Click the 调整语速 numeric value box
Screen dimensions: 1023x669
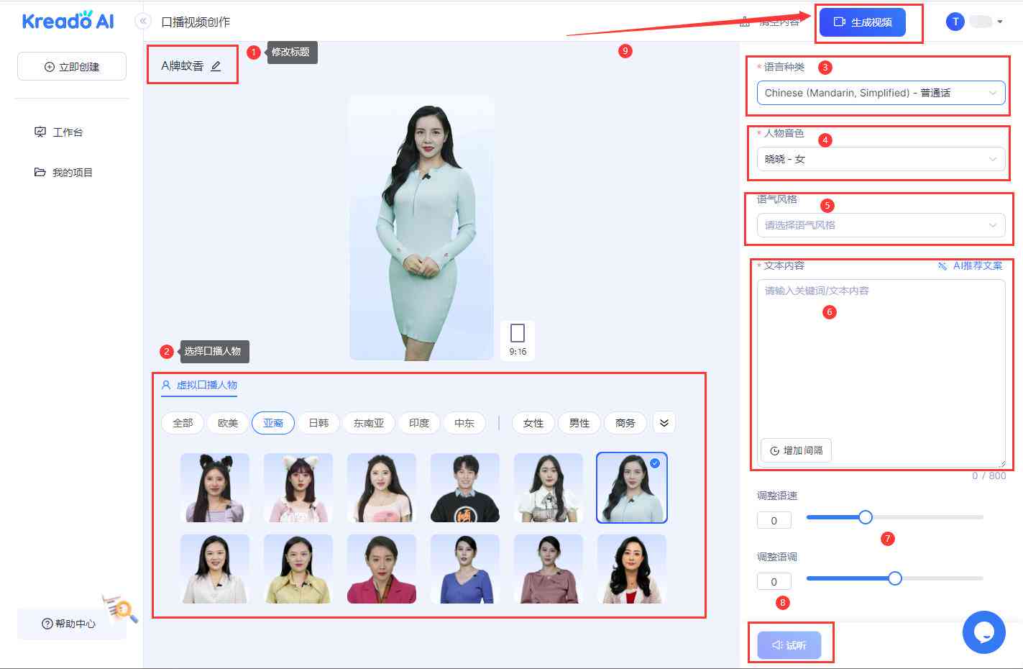774,520
